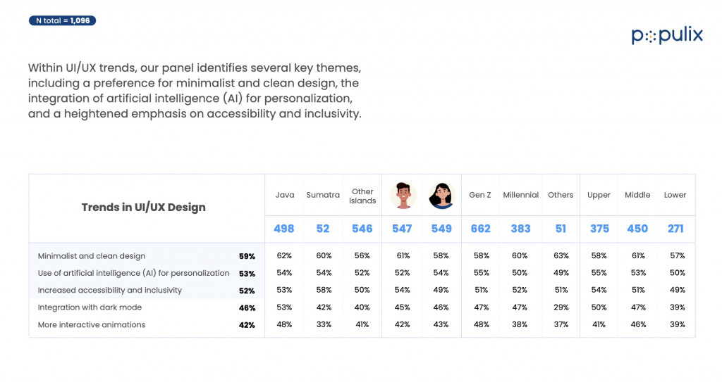The width and height of the screenshot is (722, 382).
Task: Click the Millennial column header
Action: [521, 195]
